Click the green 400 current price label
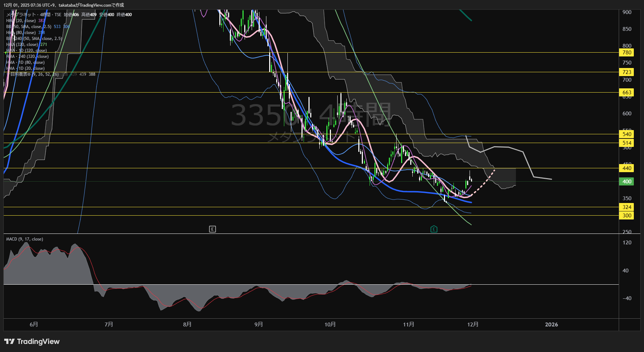644x352 pixels. (626, 182)
